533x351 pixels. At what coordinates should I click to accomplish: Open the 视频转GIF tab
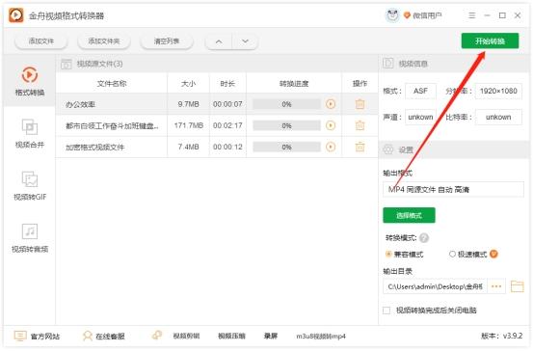click(30, 186)
